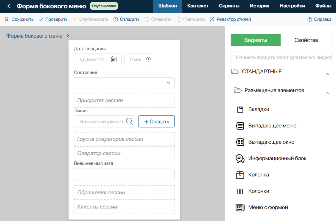Select the Меню с формой widget icon
This screenshot has height=221, width=336.
point(240,207)
